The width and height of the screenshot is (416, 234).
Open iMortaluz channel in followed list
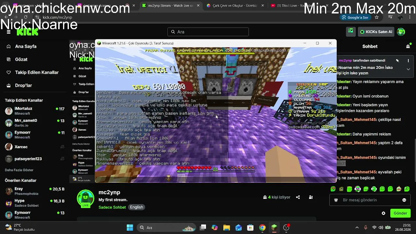[35, 111]
